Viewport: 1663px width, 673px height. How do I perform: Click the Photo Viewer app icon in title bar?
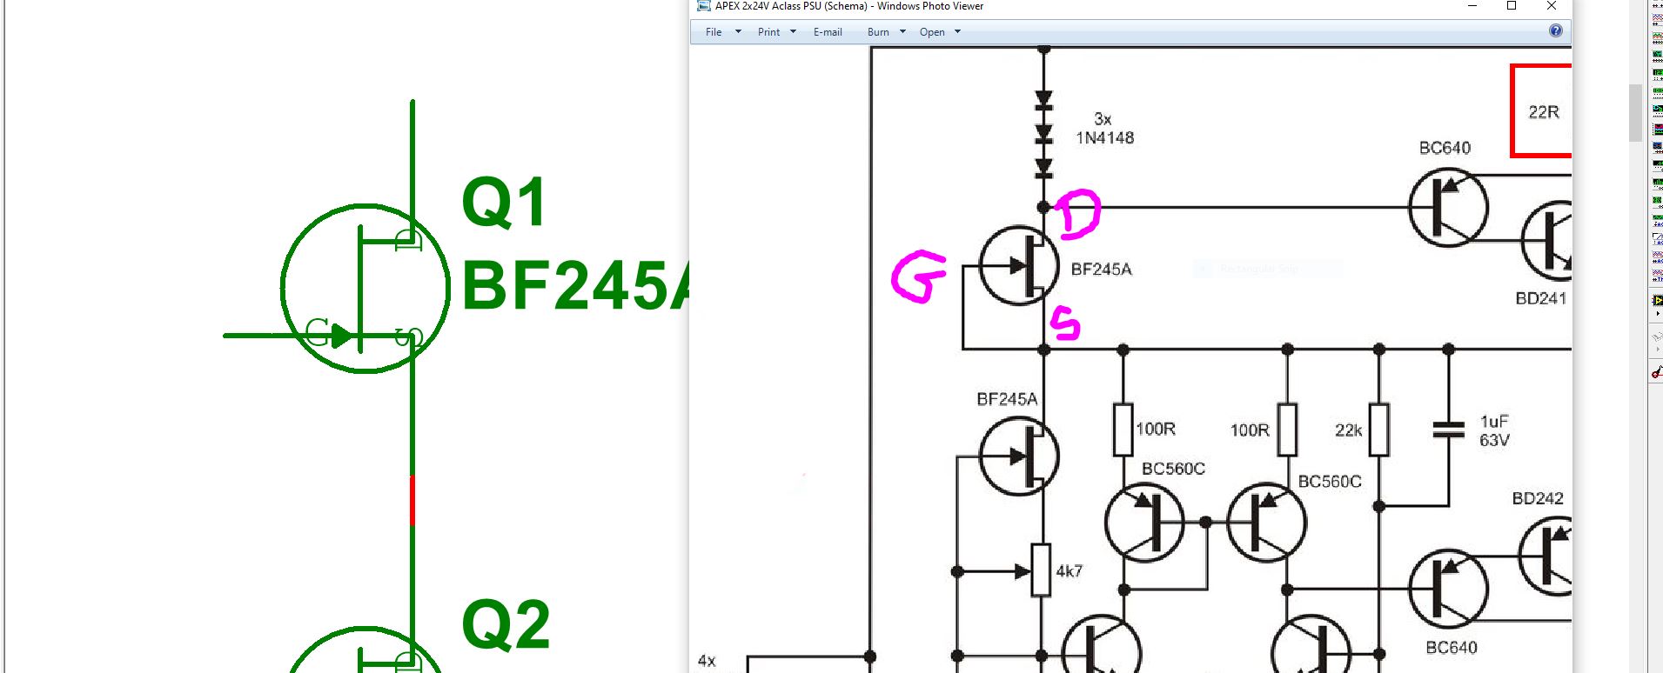(x=703, y=6)
